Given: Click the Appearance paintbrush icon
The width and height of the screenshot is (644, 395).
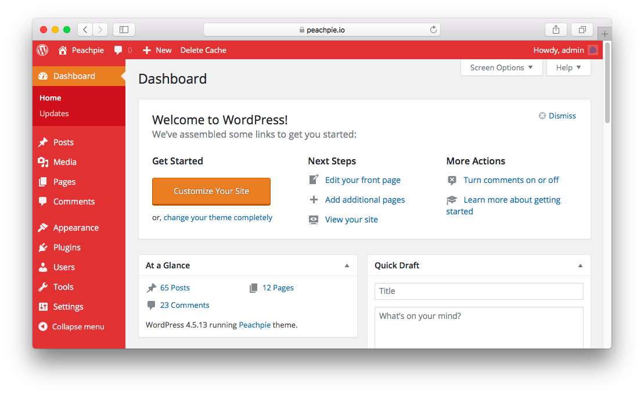Looking at the screenshot, I should pos(43,228).
